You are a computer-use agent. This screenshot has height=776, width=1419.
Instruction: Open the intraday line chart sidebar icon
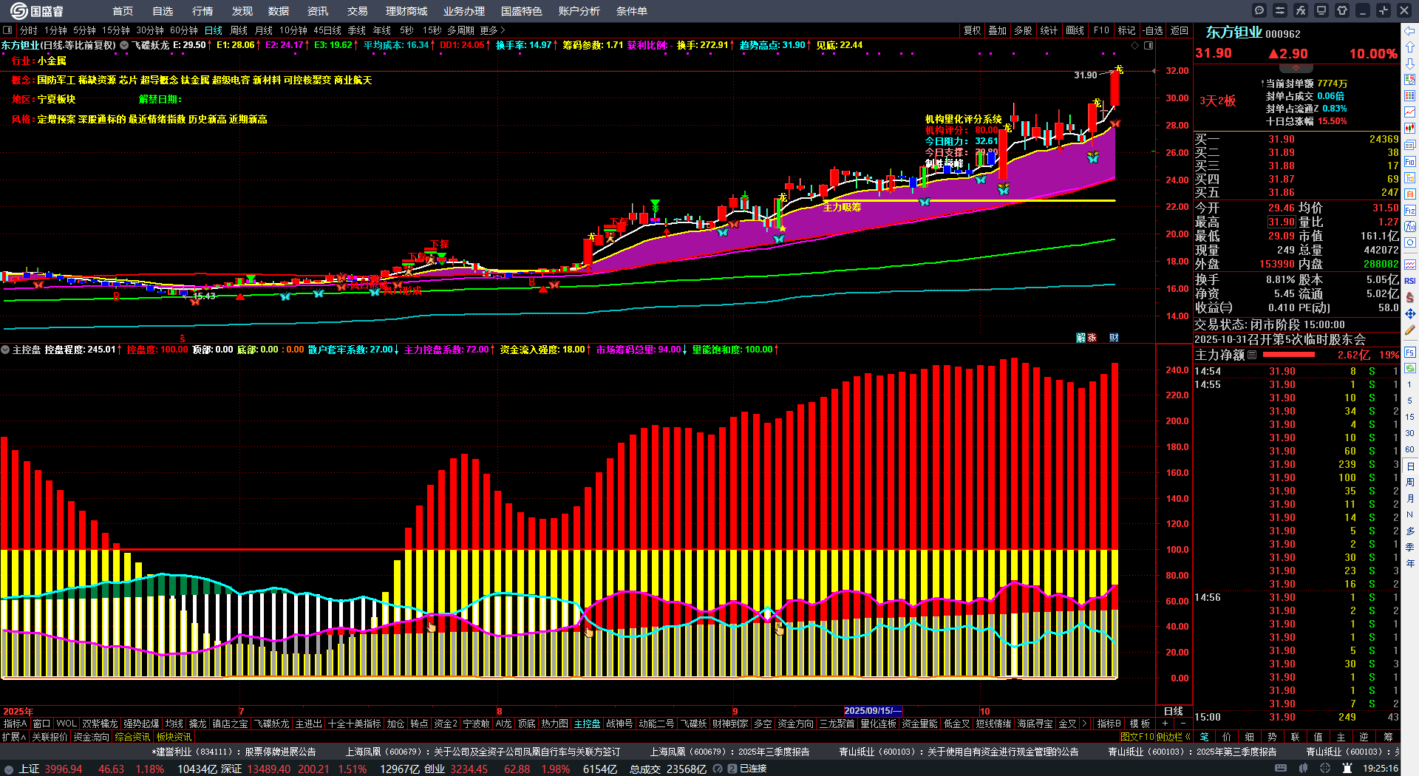(1410, 112)
